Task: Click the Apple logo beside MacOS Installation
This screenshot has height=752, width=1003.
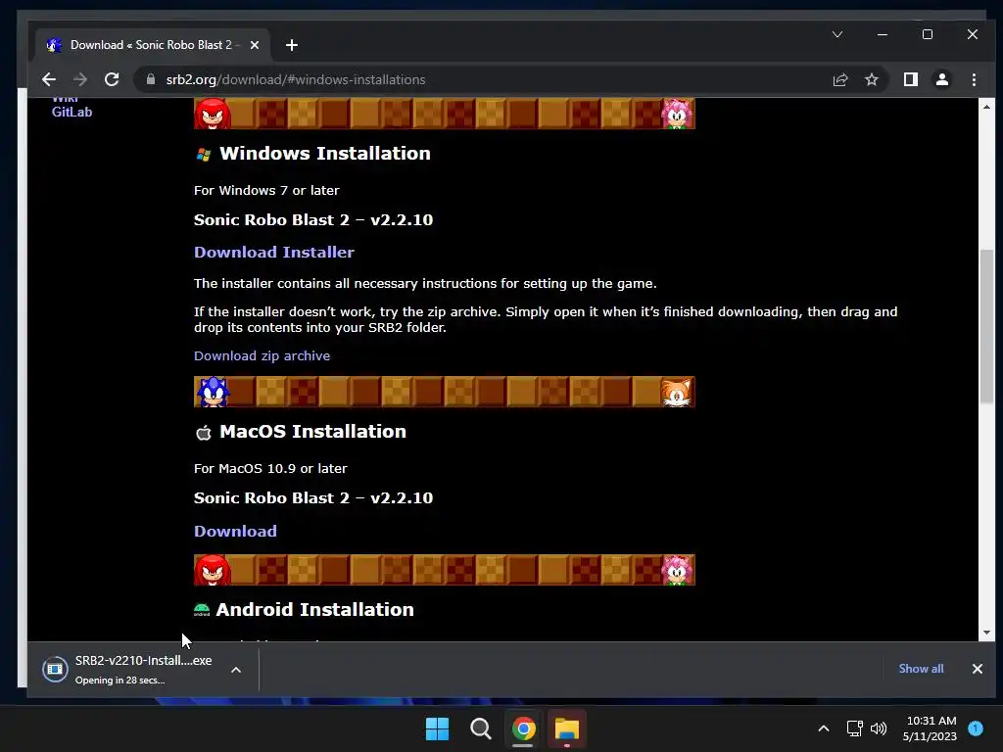Action: (204, 433)
